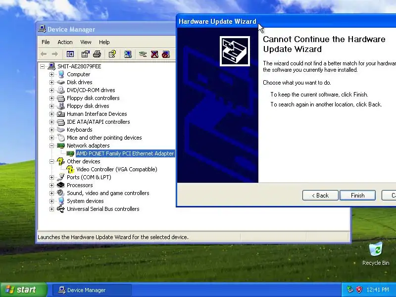
Task: Expand the Floppy disk drives node
Action: pos(51,106)
